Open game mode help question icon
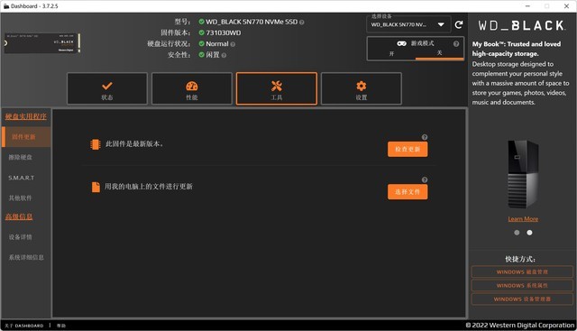This screenshot has width=577, height=331. click(x=456, y=44)
